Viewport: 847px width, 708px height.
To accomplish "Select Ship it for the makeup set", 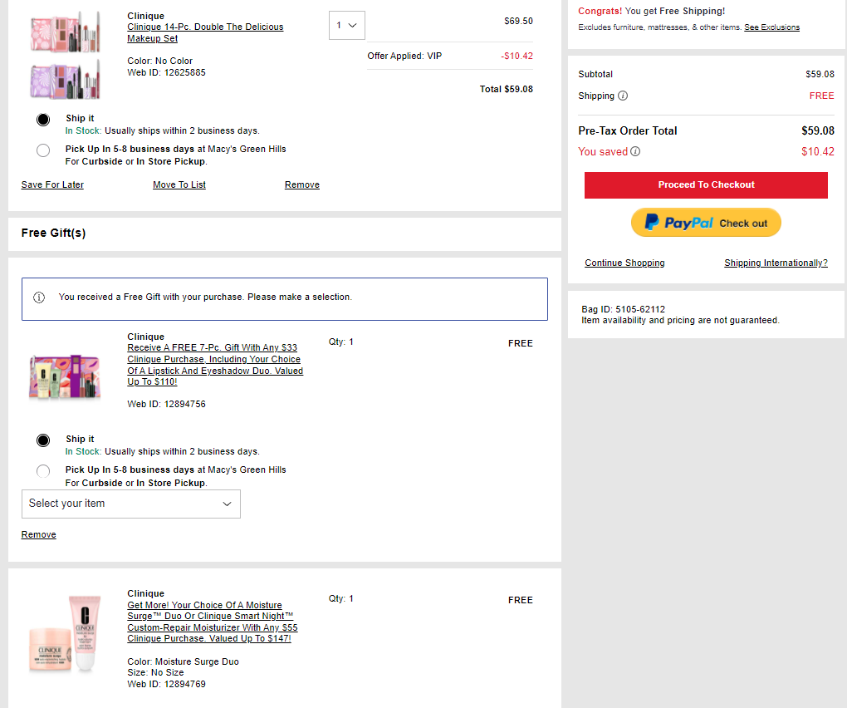I will pyautogui.click(x=43, y=119).
